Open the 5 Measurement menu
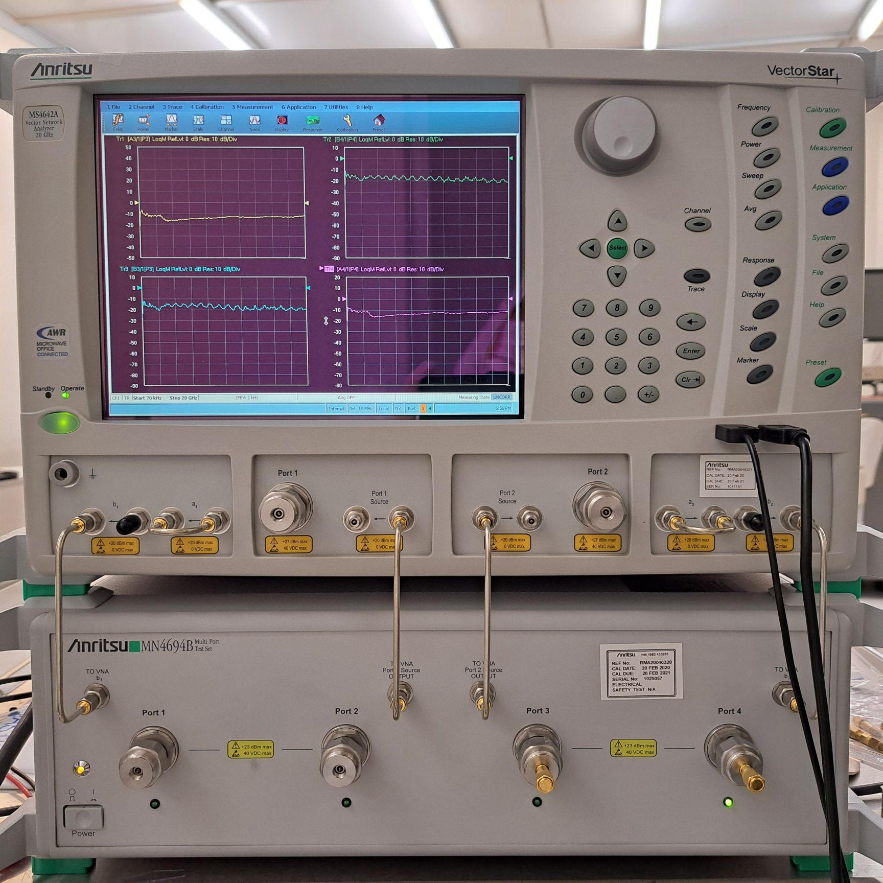 click(252, 107)
